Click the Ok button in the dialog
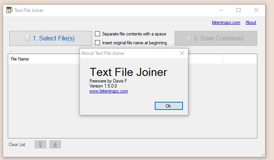274x160 pixels. 169,106
